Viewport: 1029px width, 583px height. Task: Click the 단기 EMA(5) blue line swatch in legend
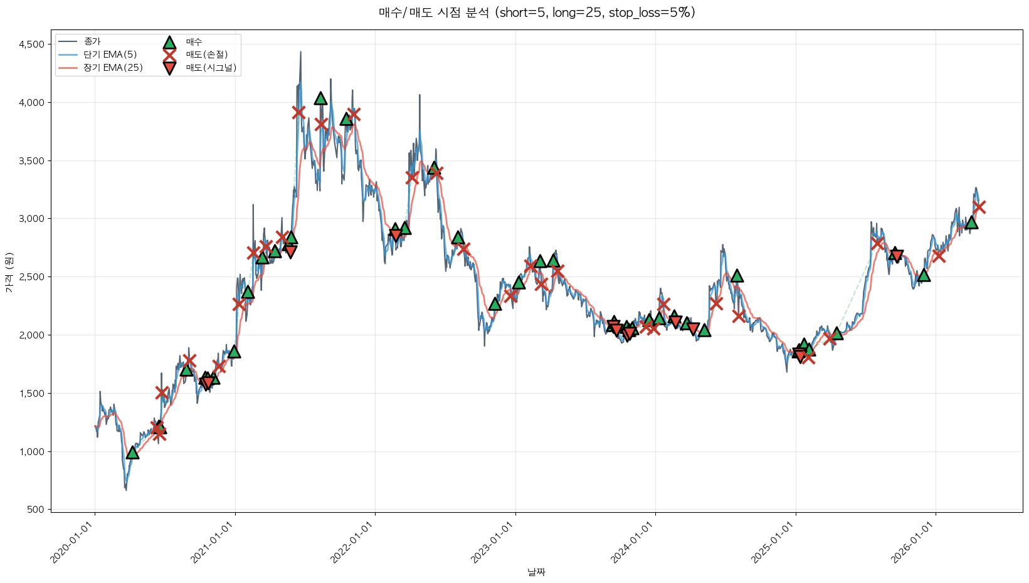68,55
